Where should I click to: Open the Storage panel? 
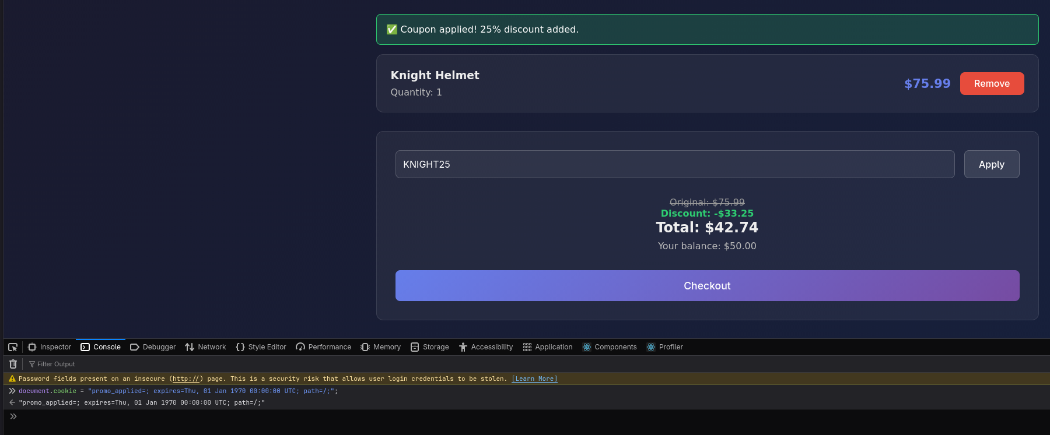click(x=430, y=347)
